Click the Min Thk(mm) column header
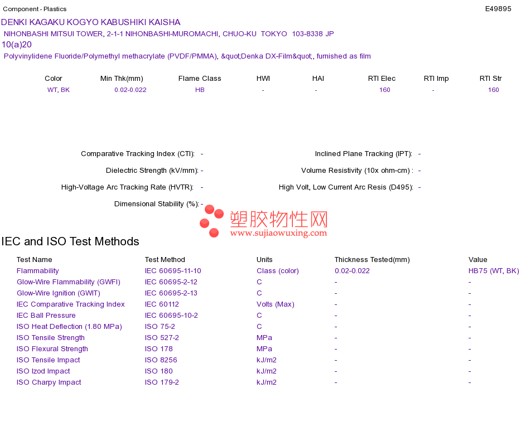The image size is (530, 446). point(122,79)
